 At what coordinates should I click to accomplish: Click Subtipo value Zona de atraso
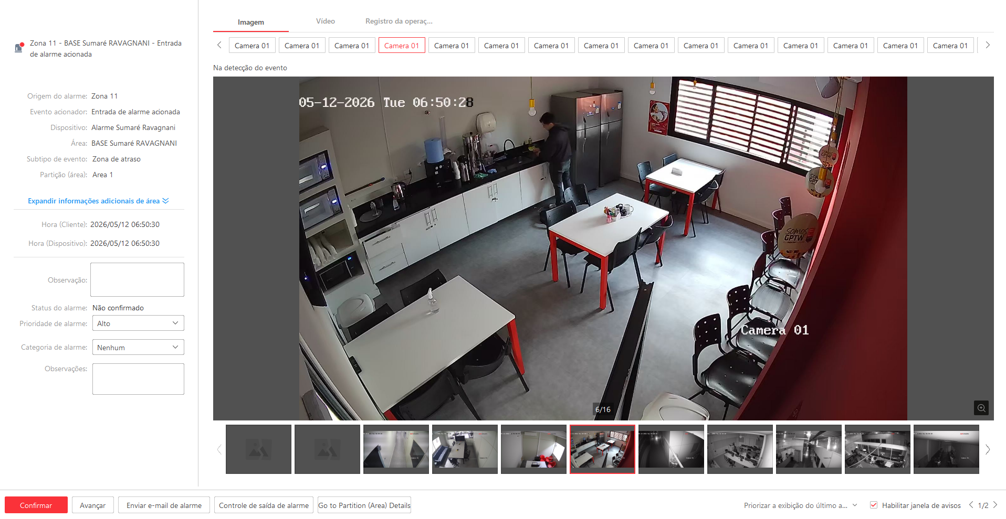pos(117,159)
